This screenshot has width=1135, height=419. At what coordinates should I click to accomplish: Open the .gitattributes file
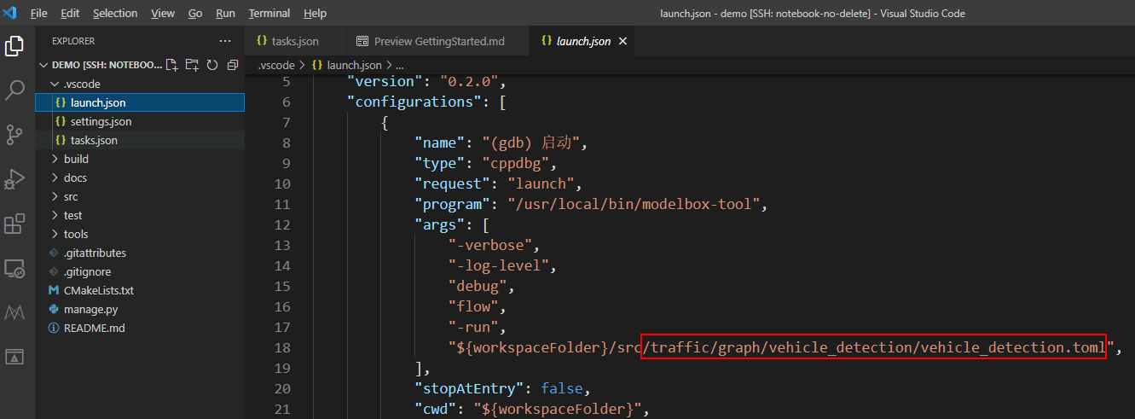pyautogui.click(x=140, y=253)
